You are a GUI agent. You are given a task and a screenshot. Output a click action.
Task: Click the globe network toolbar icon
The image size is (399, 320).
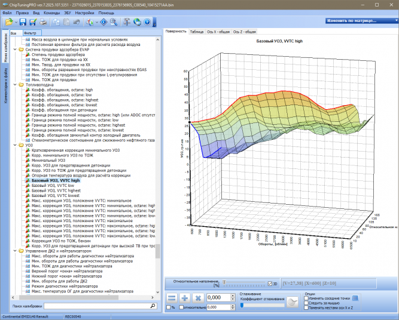coord(137,22)
